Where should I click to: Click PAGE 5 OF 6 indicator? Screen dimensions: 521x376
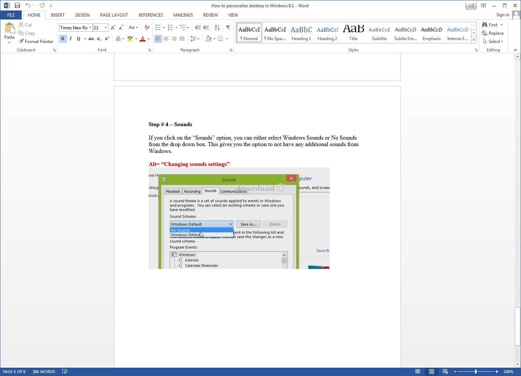click(x=14, y=372)
